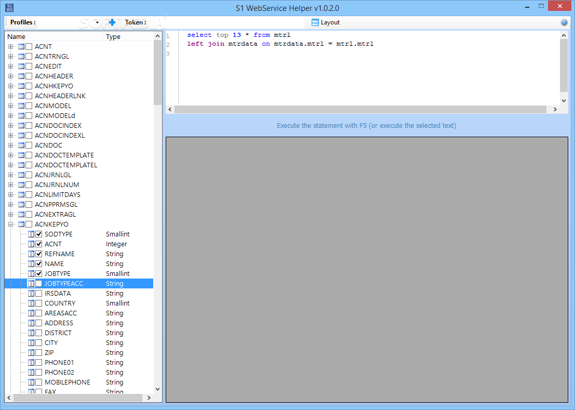Click the 'Execute the statement with F5' hint text
This screenshot has height=410, width=575.
[x=366, y=125]
